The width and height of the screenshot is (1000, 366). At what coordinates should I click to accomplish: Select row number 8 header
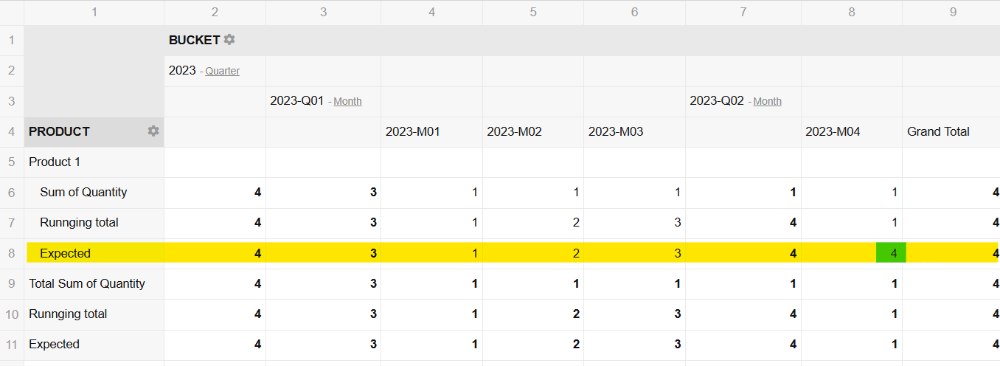(x=12, y=253)
